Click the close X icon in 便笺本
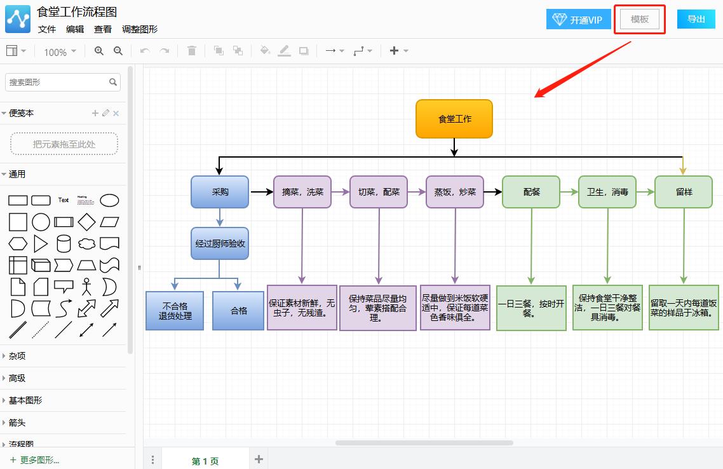The width and height of the screenshot is (723, 469). tap(116, 113)
